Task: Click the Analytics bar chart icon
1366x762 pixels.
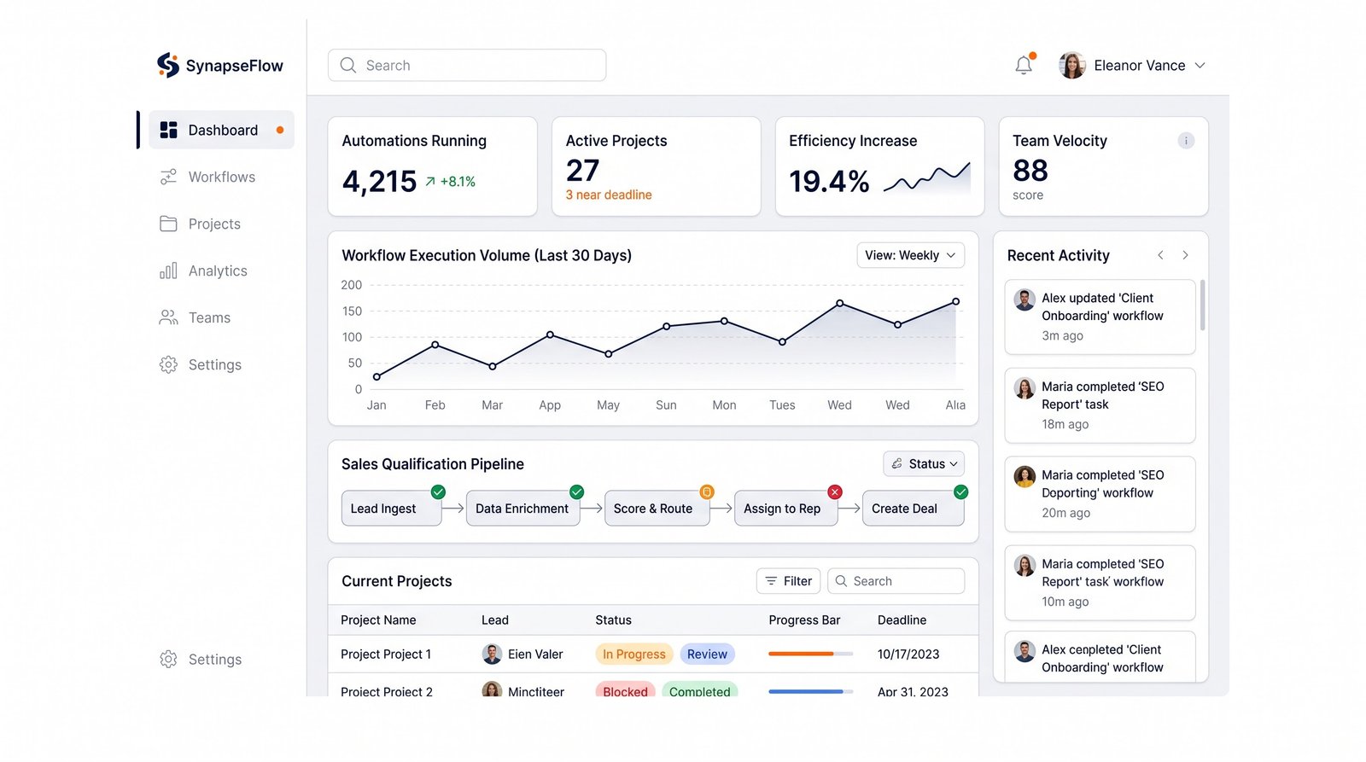Action: point(168,270)
